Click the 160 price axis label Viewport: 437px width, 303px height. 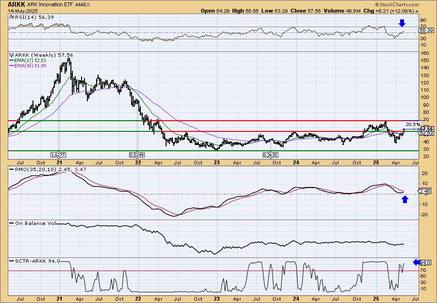425,53
